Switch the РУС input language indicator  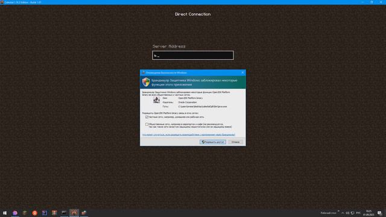(x=358, y=213)
